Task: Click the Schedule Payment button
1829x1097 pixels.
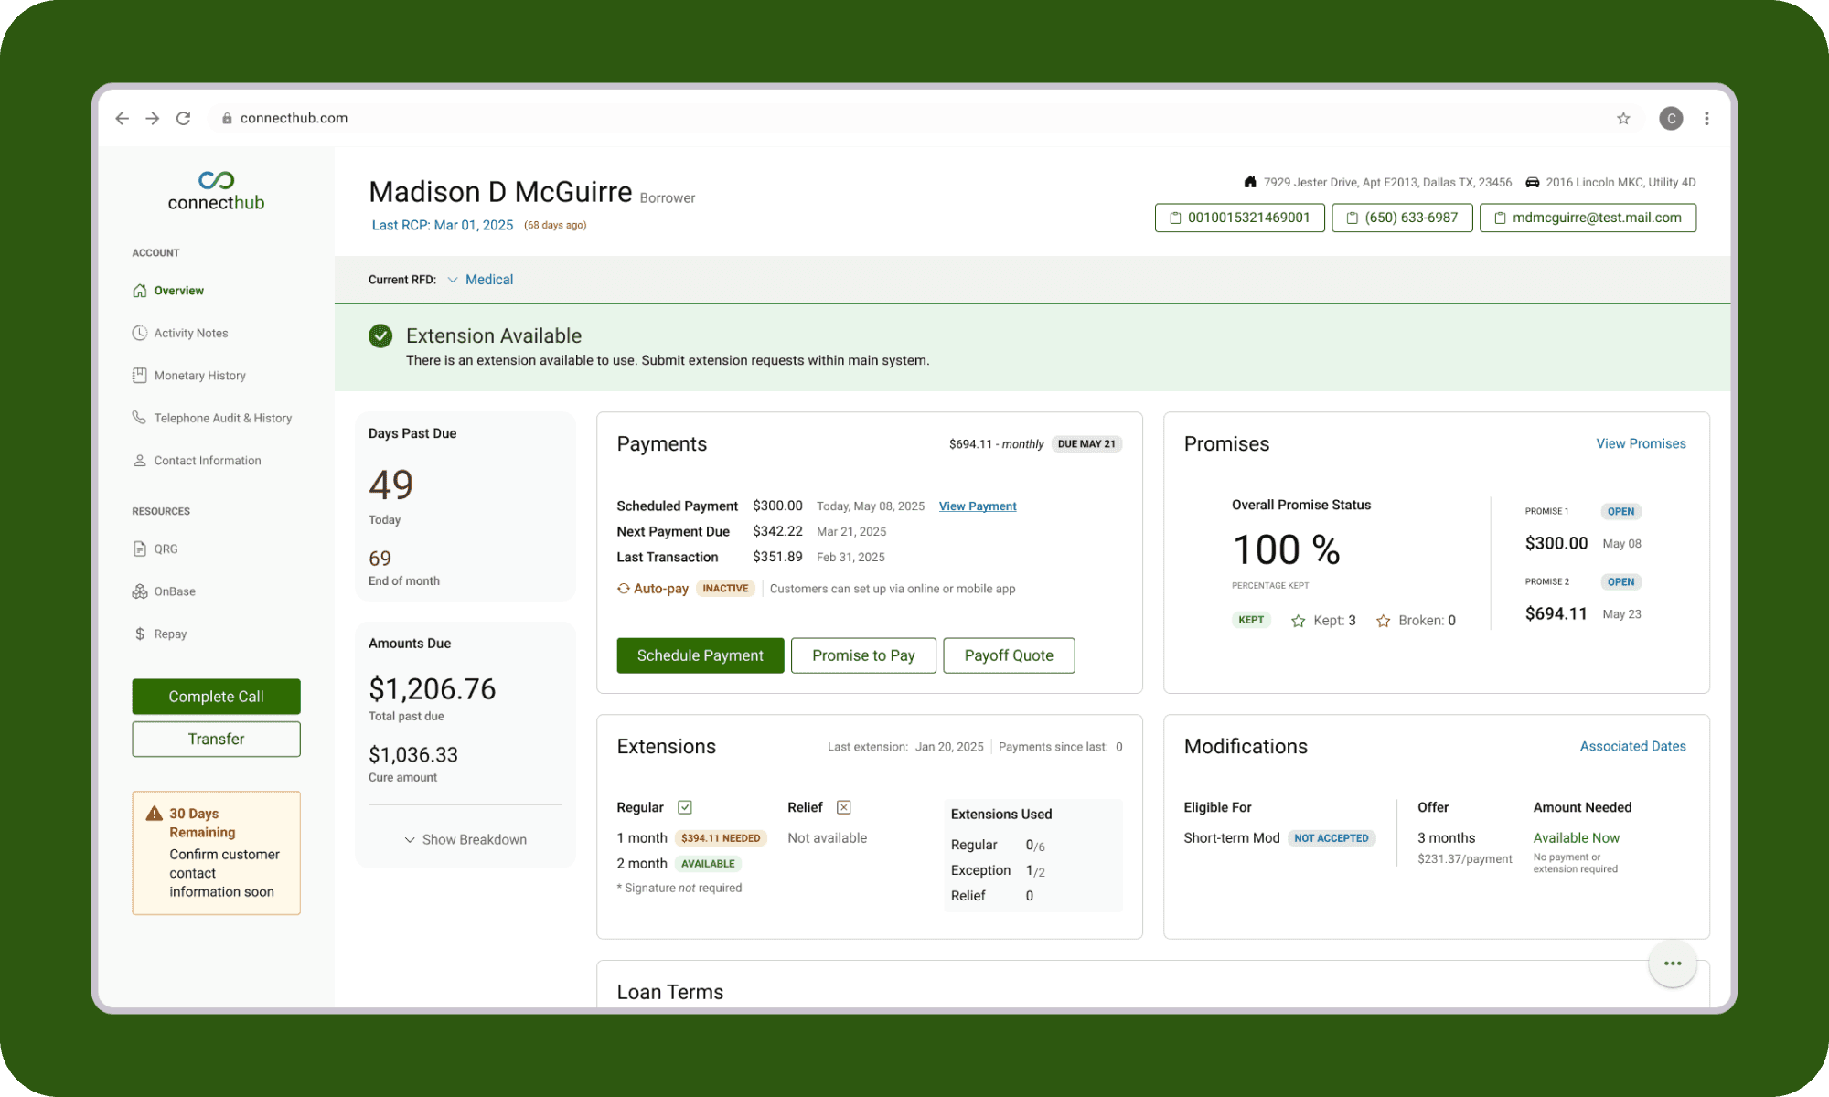Action: tap(700, 655)
